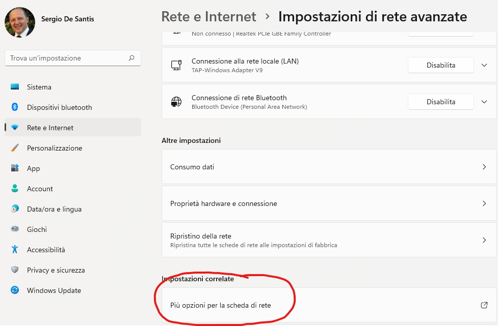The image size is (498, 326).
Task: Expand the Bluetooth network connection details
Action: [484, 102]
